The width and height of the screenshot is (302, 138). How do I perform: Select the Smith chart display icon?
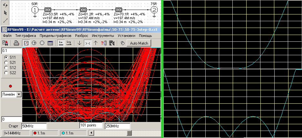(34, 43)
